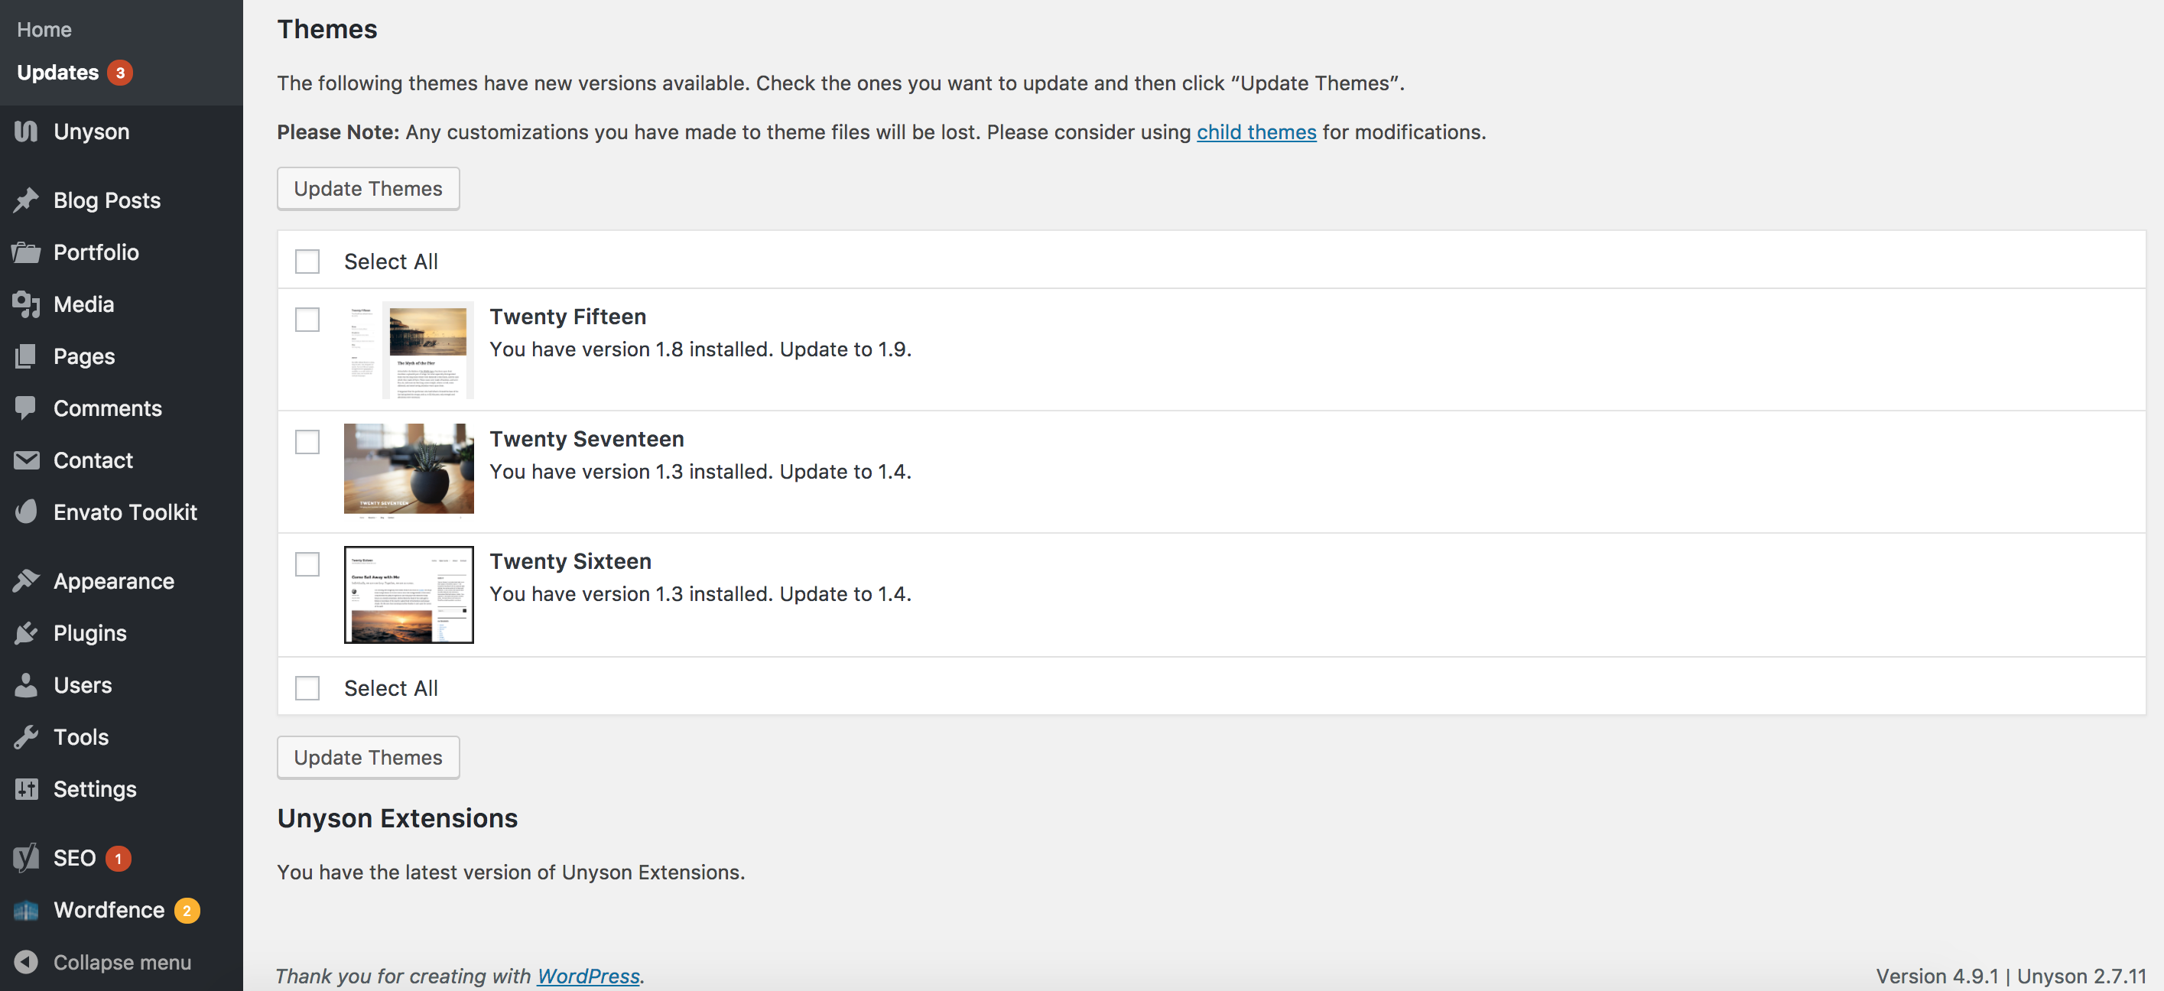Open Portfolio via its folder icon

point(25,252)
